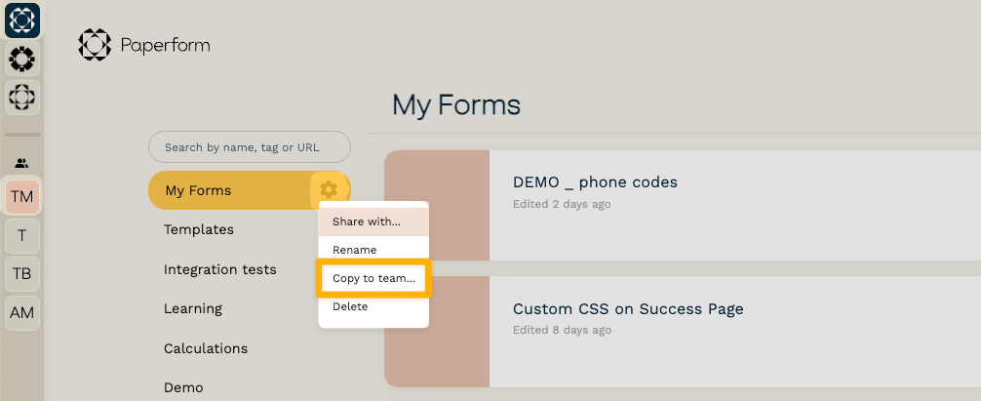The width and height of the screenshot is (981, 401).
Task: Open the dark Paperform product icon in sidebar
Action: click(22, 20)
